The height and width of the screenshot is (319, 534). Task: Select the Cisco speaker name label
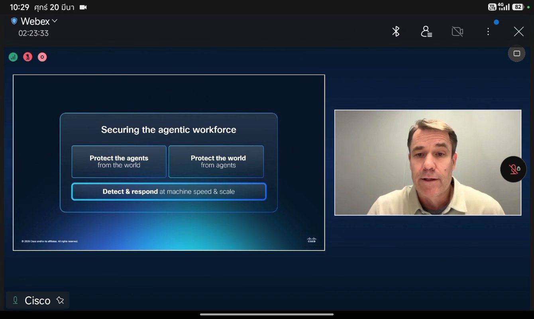[37, 301]
